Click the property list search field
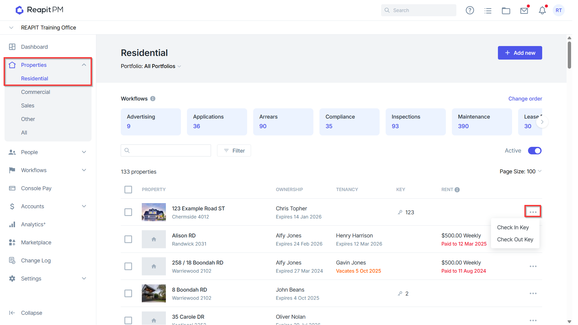This screenshot has height=325, width=578. [166, 150]
